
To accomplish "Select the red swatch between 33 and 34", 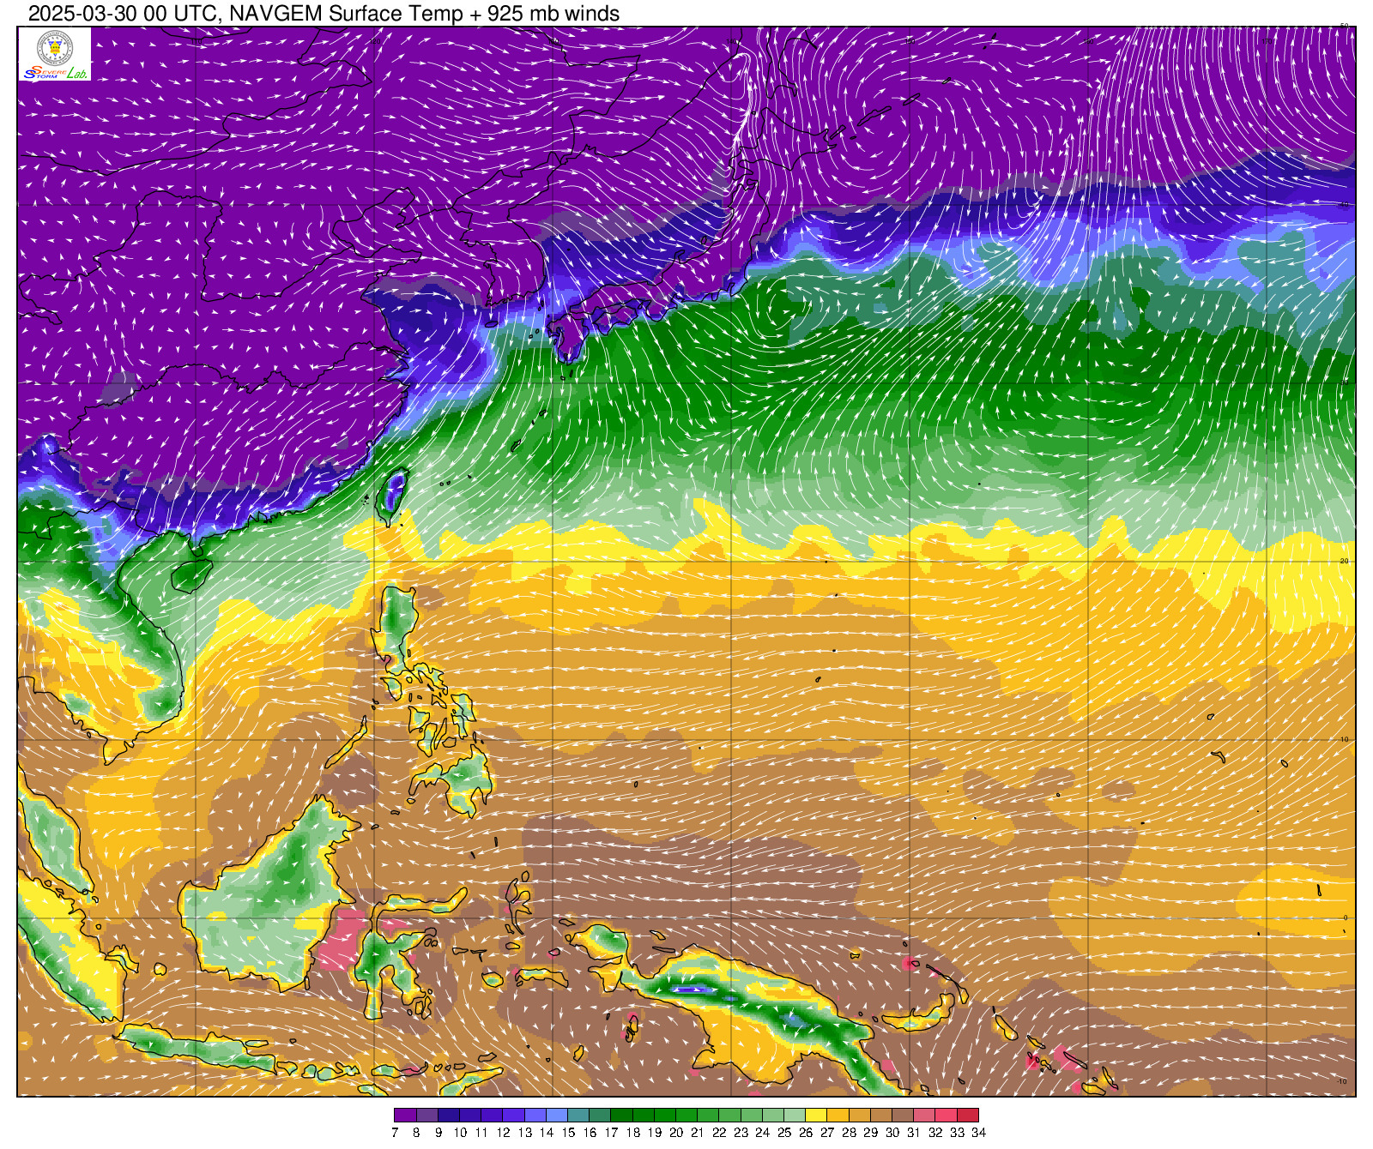I will (x=967, y=1116).
